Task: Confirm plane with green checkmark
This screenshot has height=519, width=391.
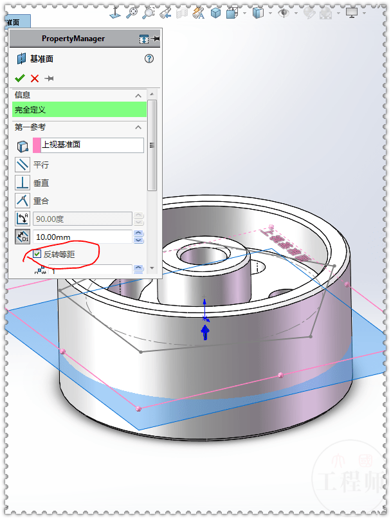Action: (20, 78)
